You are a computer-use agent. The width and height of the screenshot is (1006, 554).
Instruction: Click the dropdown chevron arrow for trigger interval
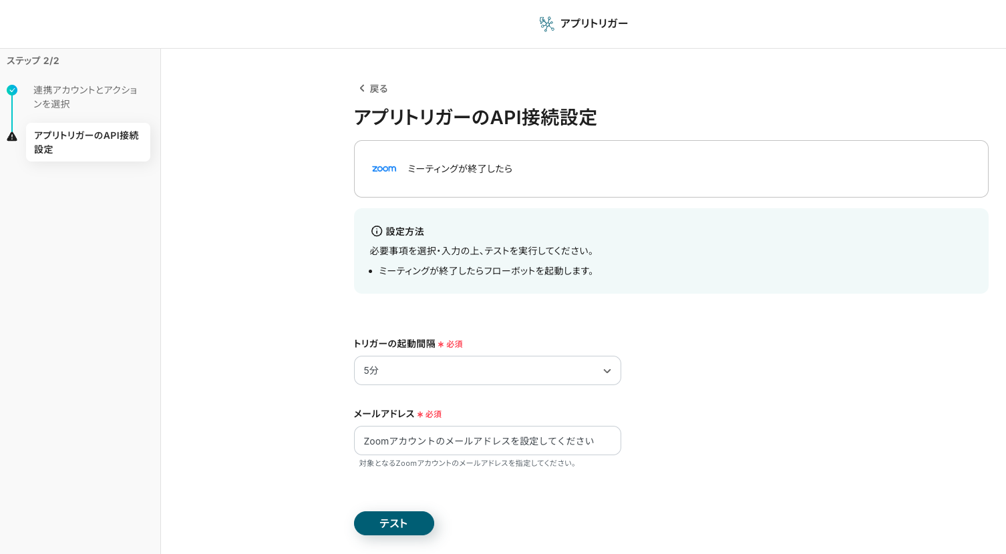(x=607, y=371)
